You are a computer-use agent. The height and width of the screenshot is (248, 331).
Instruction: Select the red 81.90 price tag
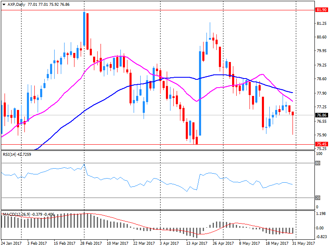coord(321,10)
